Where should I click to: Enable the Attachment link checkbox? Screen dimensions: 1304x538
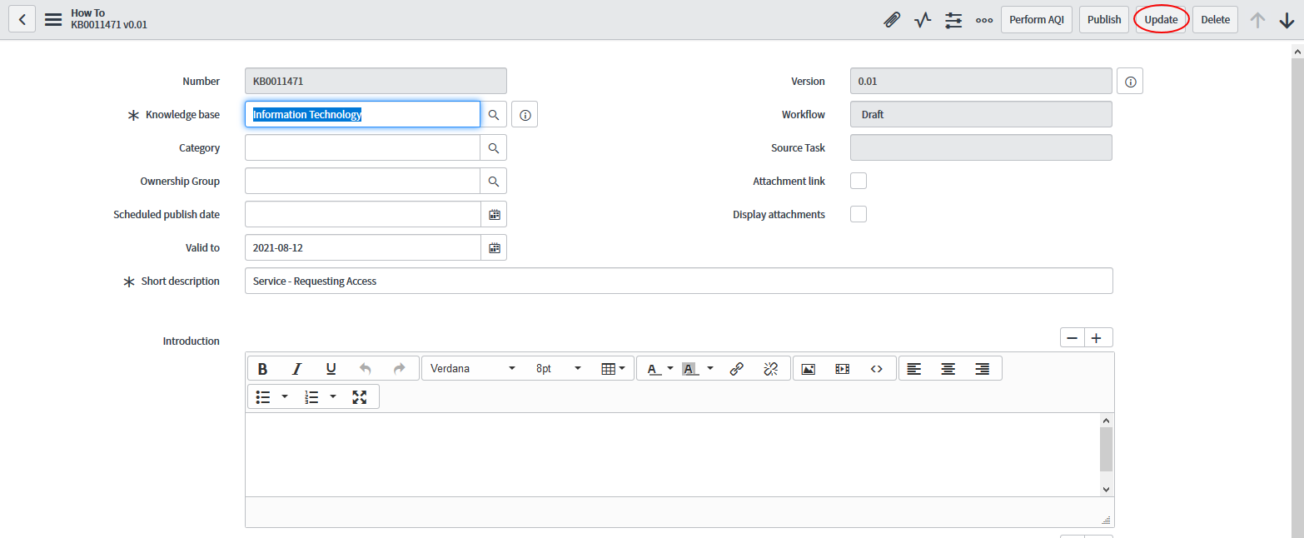click(x=859, y=182)
